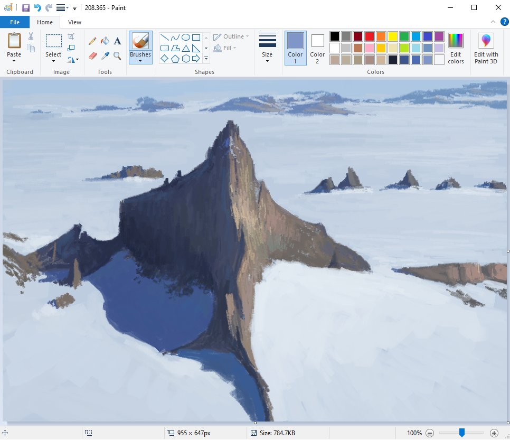Click the zoom out minus button
This screenshot has height=440, width=510.
coord(430,433)
